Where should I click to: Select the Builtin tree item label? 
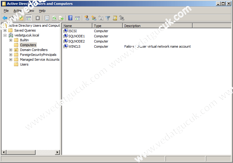point(24,40)
